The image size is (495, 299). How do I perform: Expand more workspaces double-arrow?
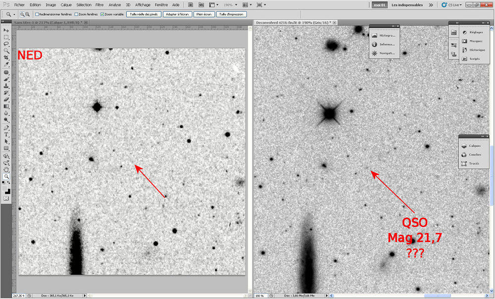431,5
